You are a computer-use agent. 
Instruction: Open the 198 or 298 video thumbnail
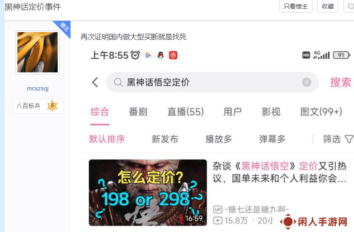tap(148, 193)
